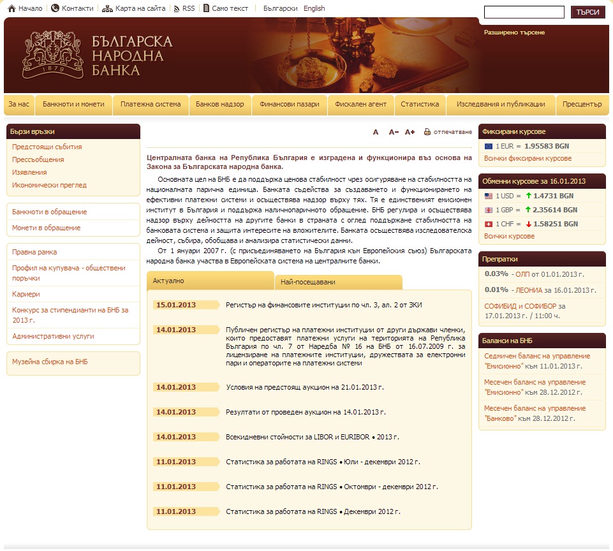Open the Контакти phone icon
Screen dimensions: 613x551
coord(55,8)
